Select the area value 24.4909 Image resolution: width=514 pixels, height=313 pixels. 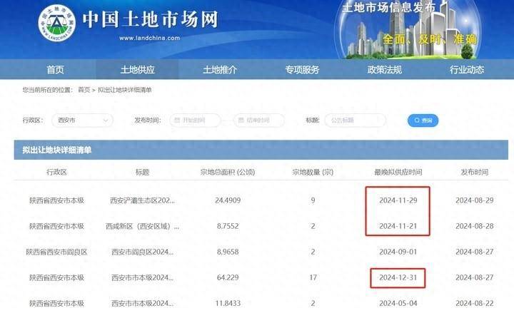pyautogui.click(x=228, y=200)
